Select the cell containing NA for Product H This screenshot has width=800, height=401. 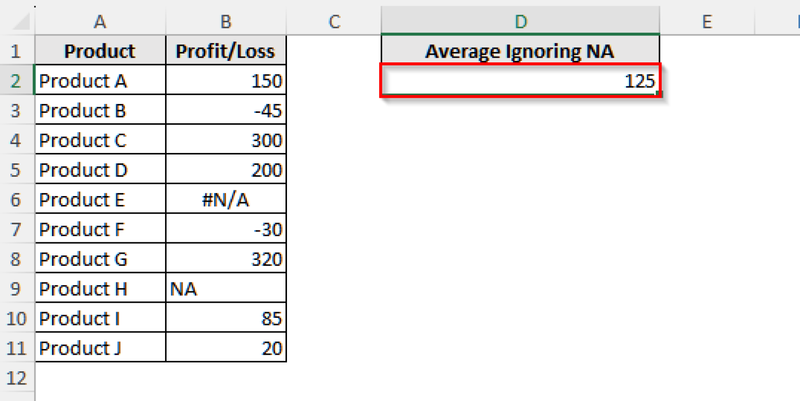[226, 289]
